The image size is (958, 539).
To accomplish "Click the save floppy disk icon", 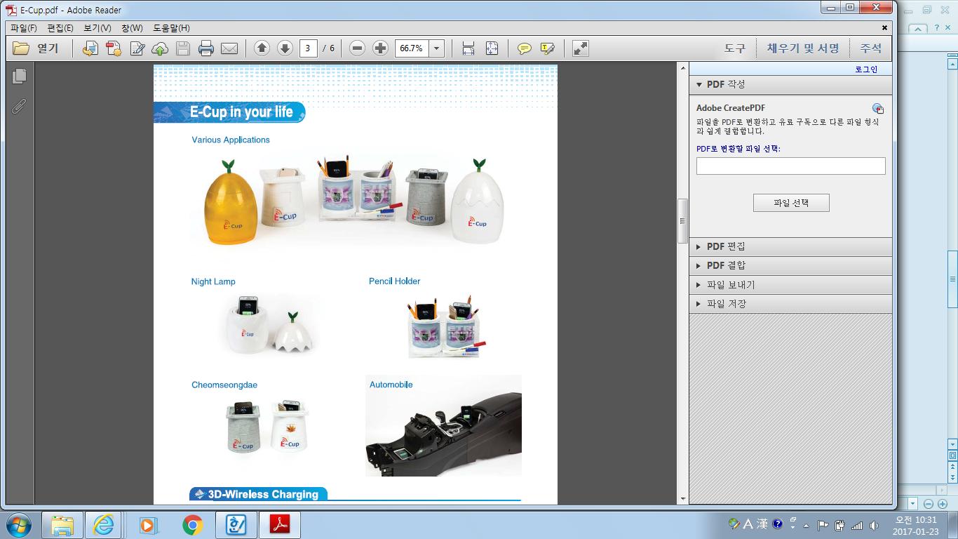I will click(x=183, y=48).
